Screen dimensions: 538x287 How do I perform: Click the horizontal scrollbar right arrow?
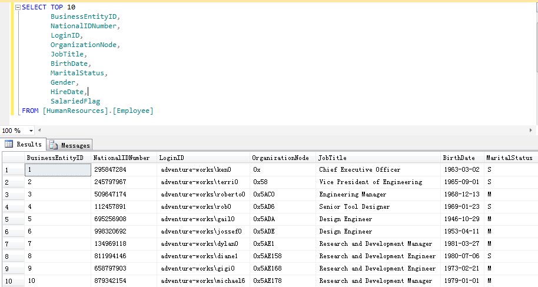[530, 131]
